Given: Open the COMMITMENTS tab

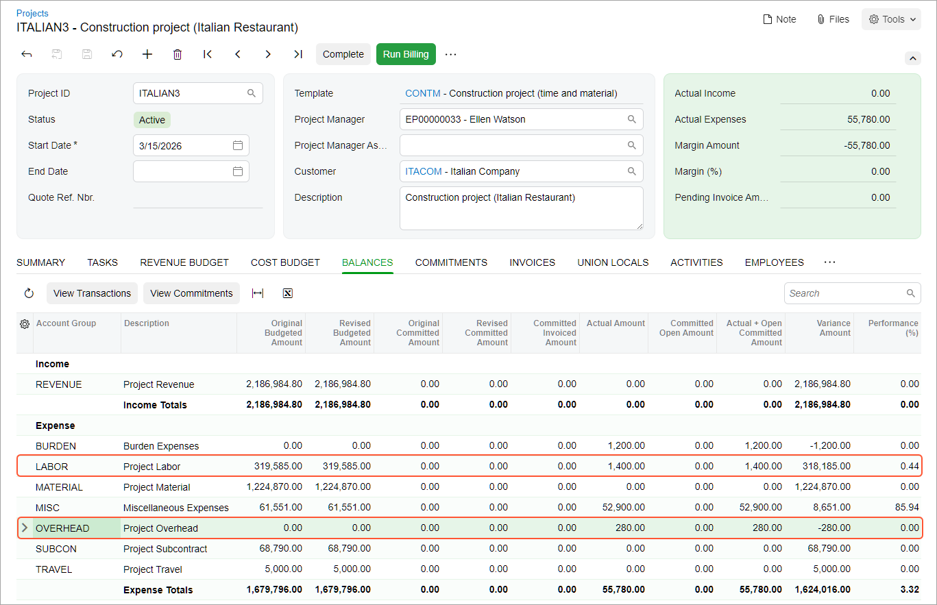Looking at the screenshot, I should coord(451,262).
